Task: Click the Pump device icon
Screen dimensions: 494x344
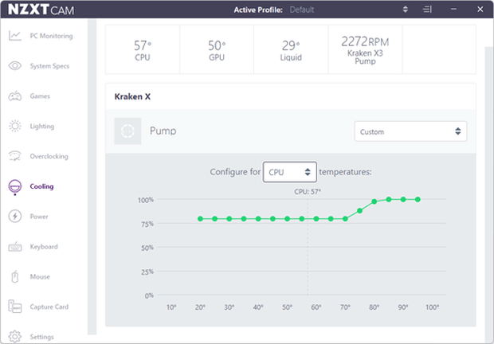Action: pyautogui.click(x=127, y=131)
